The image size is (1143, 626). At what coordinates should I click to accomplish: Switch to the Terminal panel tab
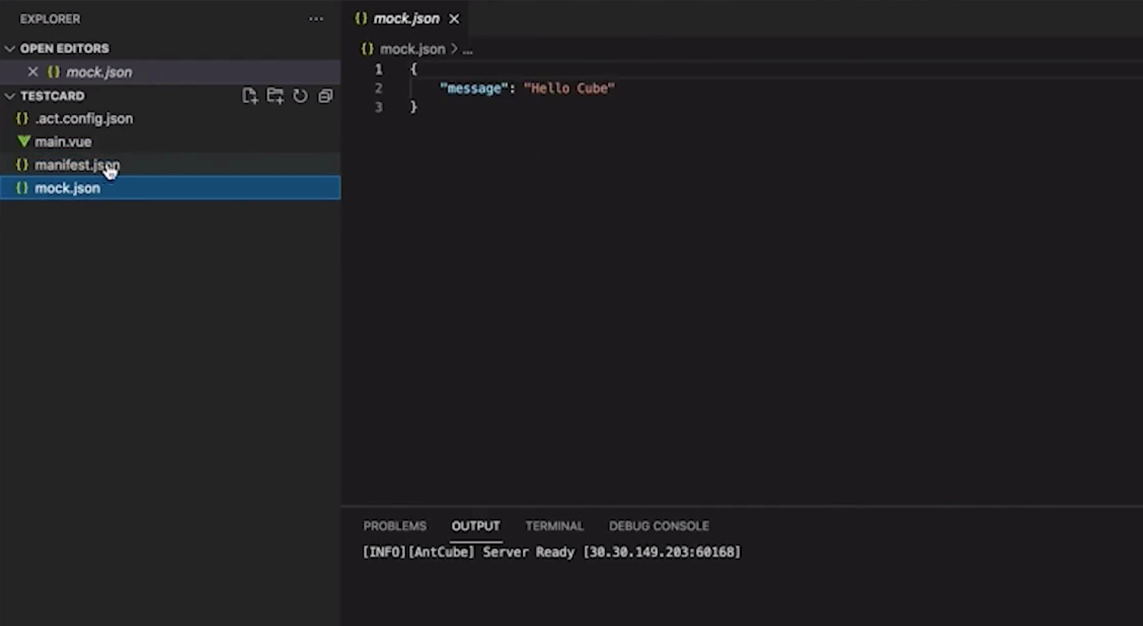pyautogui.click(x=554, y=526)
